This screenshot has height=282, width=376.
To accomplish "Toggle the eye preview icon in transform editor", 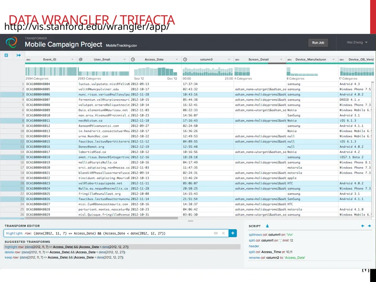I will (216, 233).
